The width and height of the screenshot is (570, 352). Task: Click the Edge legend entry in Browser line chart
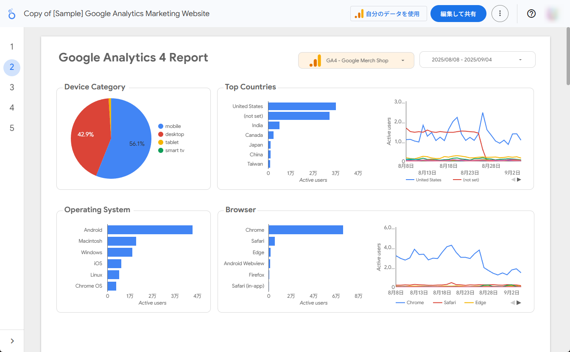click(475, 302)
